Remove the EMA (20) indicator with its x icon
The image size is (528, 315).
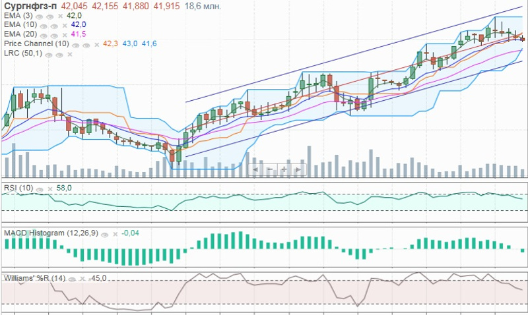[x=64, y=35]
